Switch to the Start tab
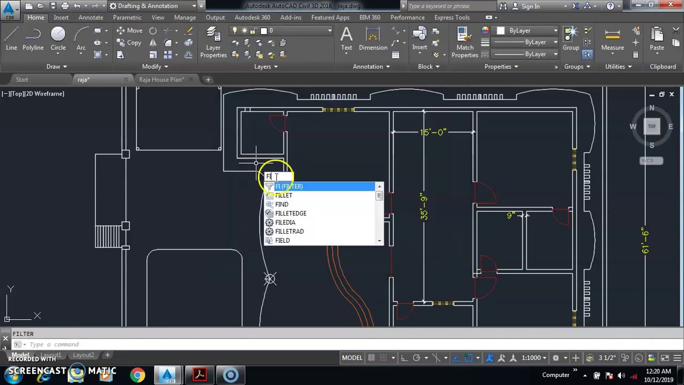684x385 pixels. [22, 80]
